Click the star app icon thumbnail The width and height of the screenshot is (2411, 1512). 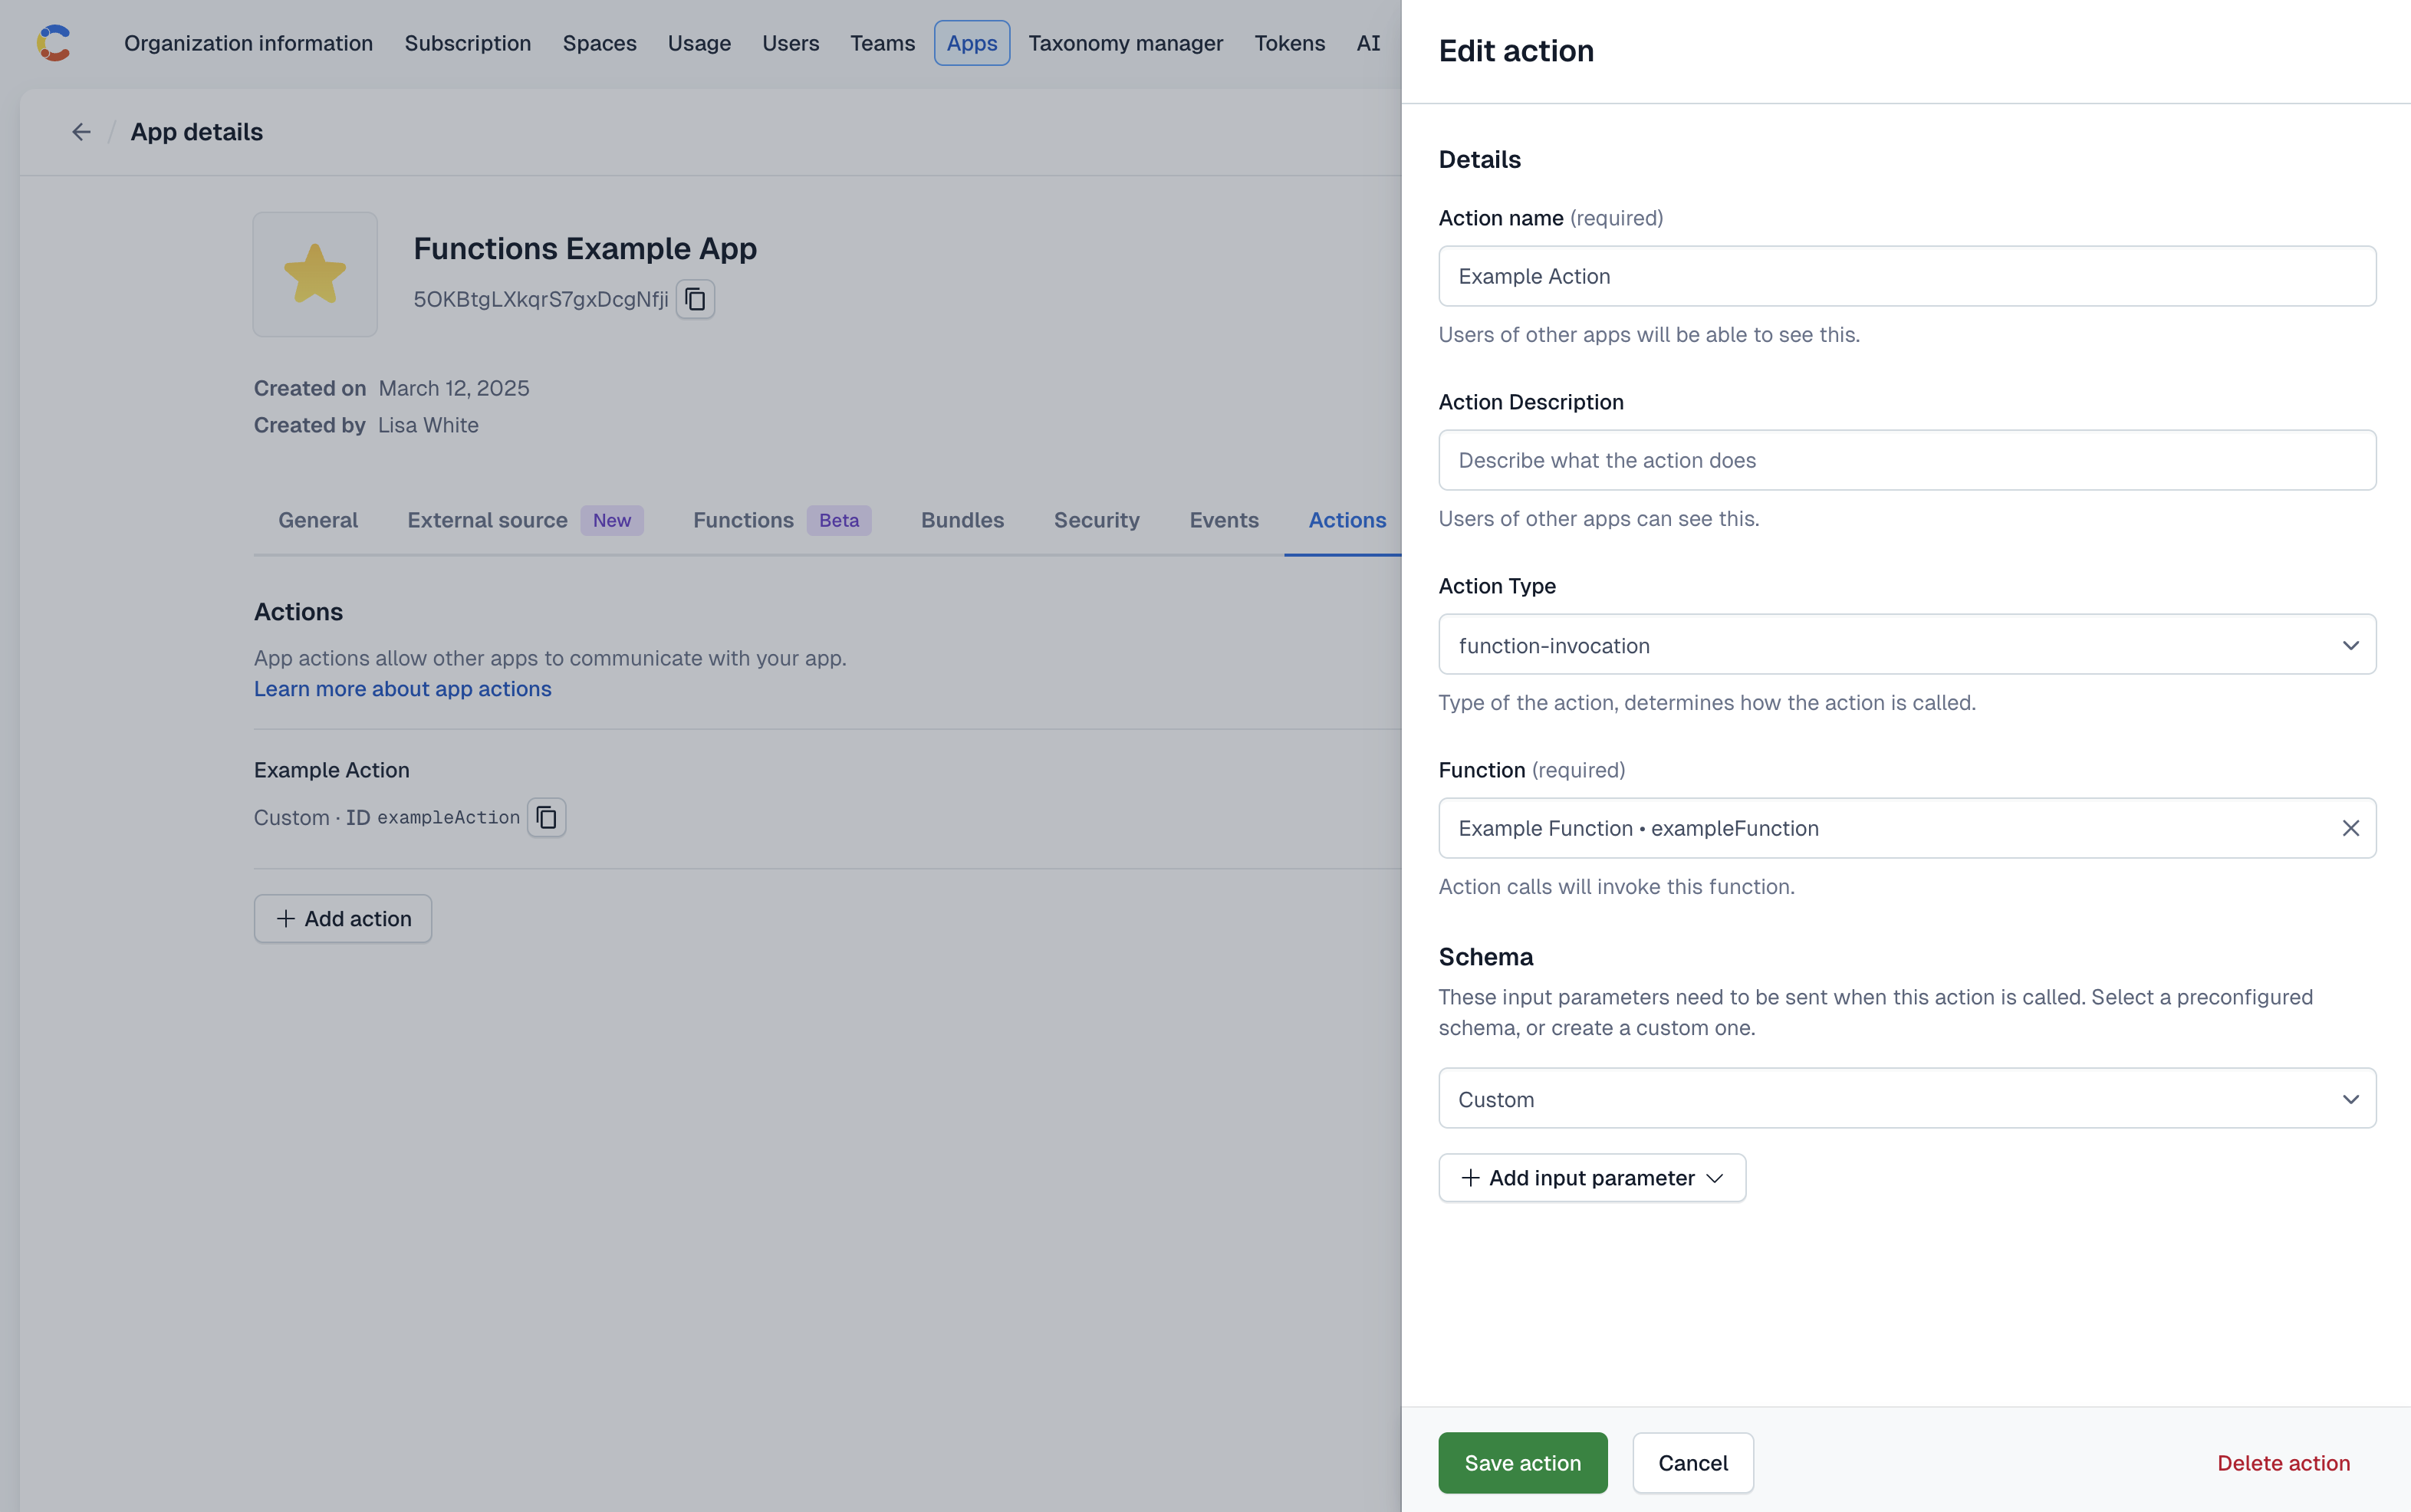click(x=315, y=274)
